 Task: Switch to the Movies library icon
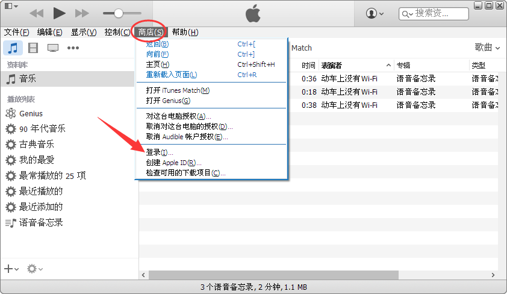tap(33, 48)
